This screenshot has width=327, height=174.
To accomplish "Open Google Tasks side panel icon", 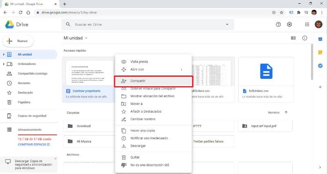I will (320, 66).
